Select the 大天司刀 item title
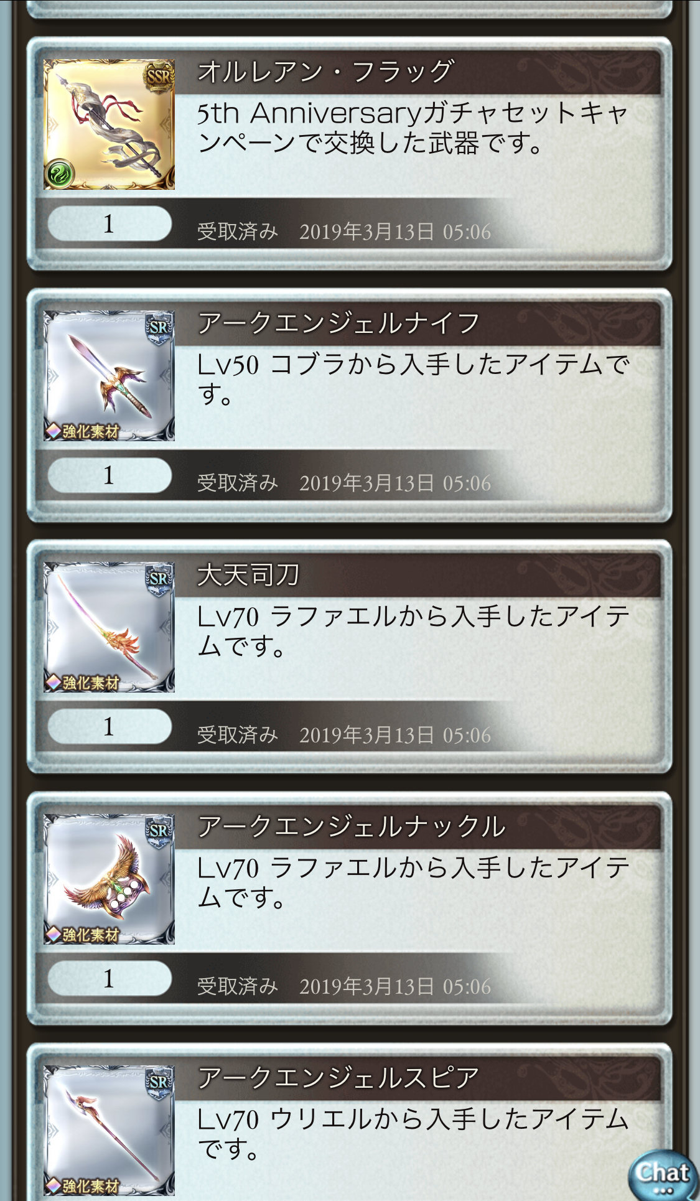Image resolution: width=700 pixels, height=1201 pixels. click(x=248, y=574)
